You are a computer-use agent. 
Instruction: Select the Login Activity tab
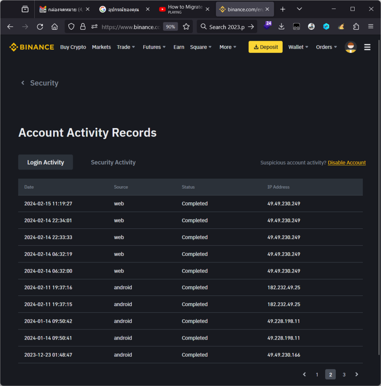(46, 162)
